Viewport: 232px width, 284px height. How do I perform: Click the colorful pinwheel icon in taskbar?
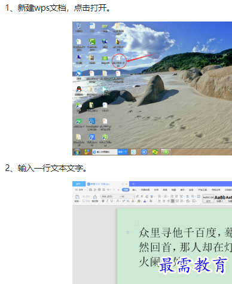coord(87,152)
